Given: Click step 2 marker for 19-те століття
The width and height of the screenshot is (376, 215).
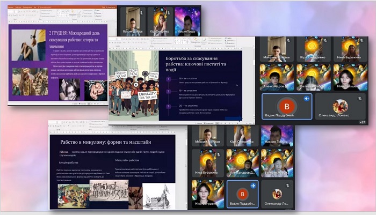Looking at the screenshot, I should (169, 91).
